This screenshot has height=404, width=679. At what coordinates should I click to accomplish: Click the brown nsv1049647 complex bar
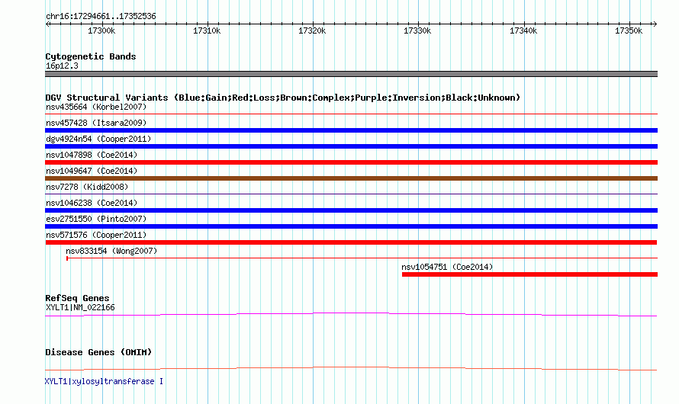351,178
